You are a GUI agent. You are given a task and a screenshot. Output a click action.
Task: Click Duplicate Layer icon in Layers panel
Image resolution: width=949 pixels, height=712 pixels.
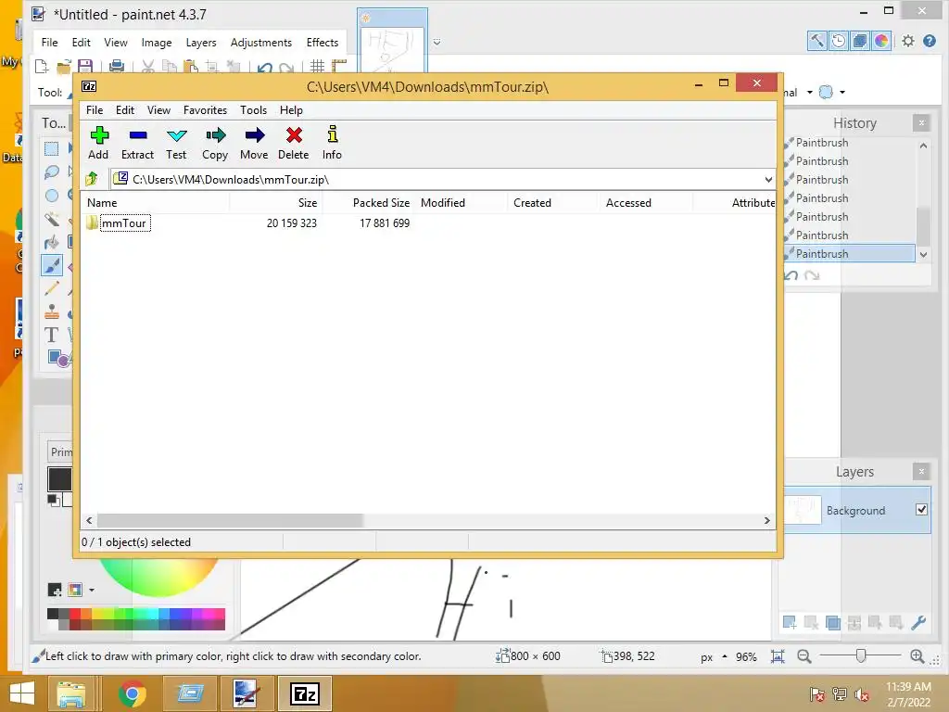[x=833, y=622]
